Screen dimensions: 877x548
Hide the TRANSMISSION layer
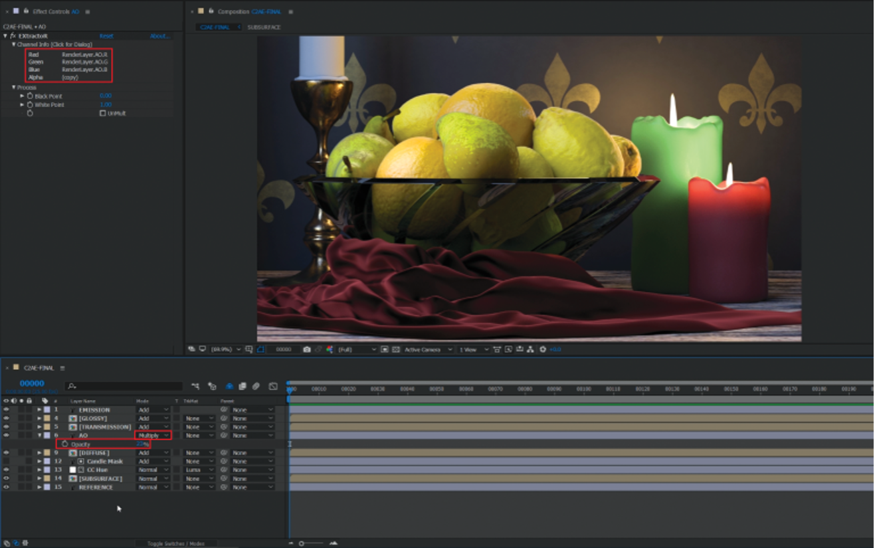click(x=6, y=426)
